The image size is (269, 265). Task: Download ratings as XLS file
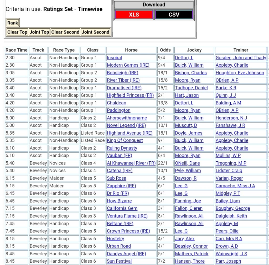click(134, 15)
